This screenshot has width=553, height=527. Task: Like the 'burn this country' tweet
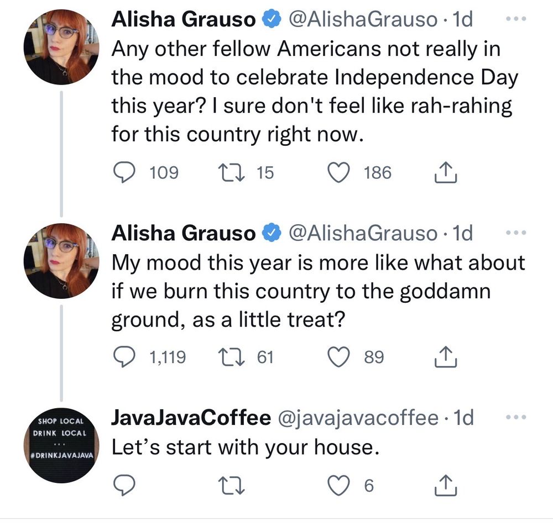point(340,357)
